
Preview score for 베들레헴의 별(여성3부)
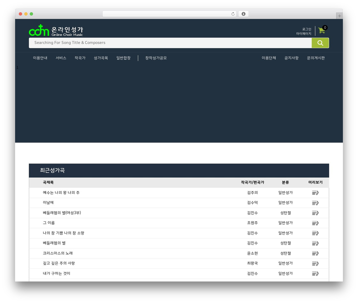[x=315, y=213]
